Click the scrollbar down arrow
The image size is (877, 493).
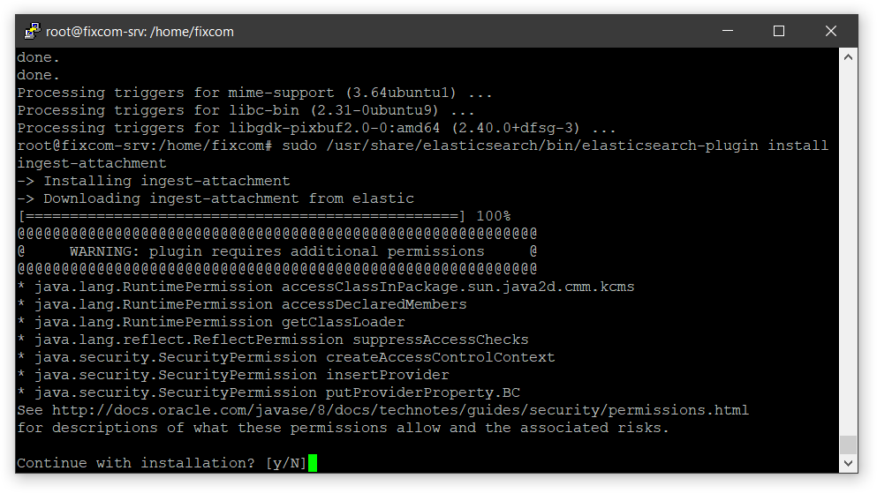coord(848,463)
